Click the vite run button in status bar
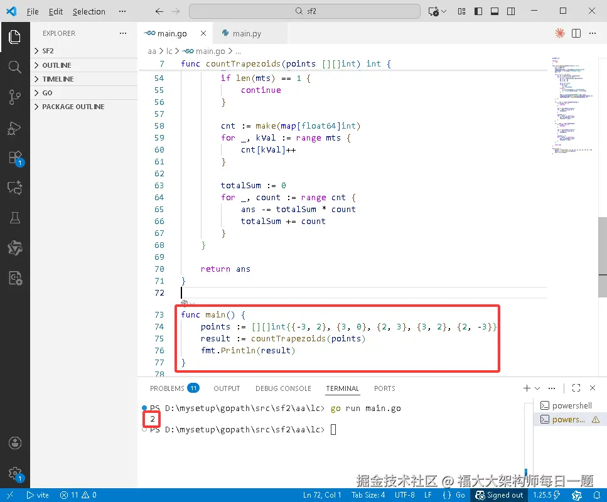The height and width of the screenshot is (502, 607). pyautogui.click(x=38, y=495)
